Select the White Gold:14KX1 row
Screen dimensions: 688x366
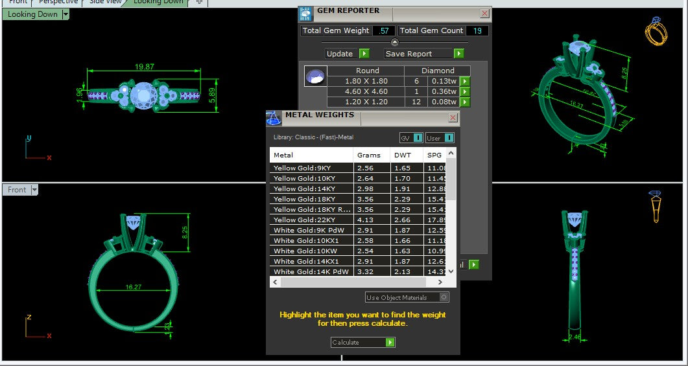click(358, 261)
